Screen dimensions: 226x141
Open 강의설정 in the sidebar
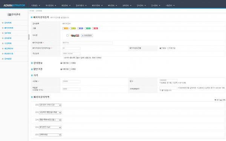(8, 59)
